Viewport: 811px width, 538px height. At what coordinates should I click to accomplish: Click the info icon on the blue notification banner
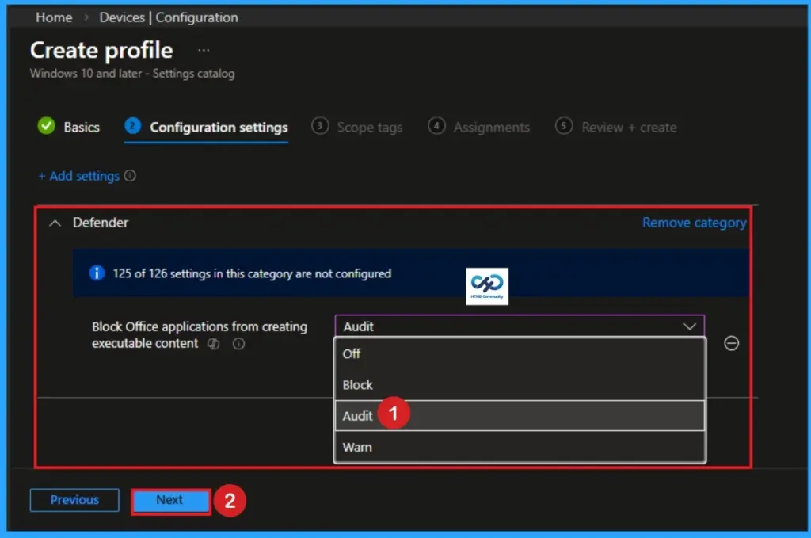coord(97,273)
